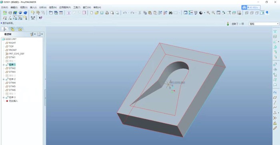Image resolution: width=280 pixels, height=145 pixels.
Task: Open the shading sphere display-style dropdown
Action: pos(204,13)
